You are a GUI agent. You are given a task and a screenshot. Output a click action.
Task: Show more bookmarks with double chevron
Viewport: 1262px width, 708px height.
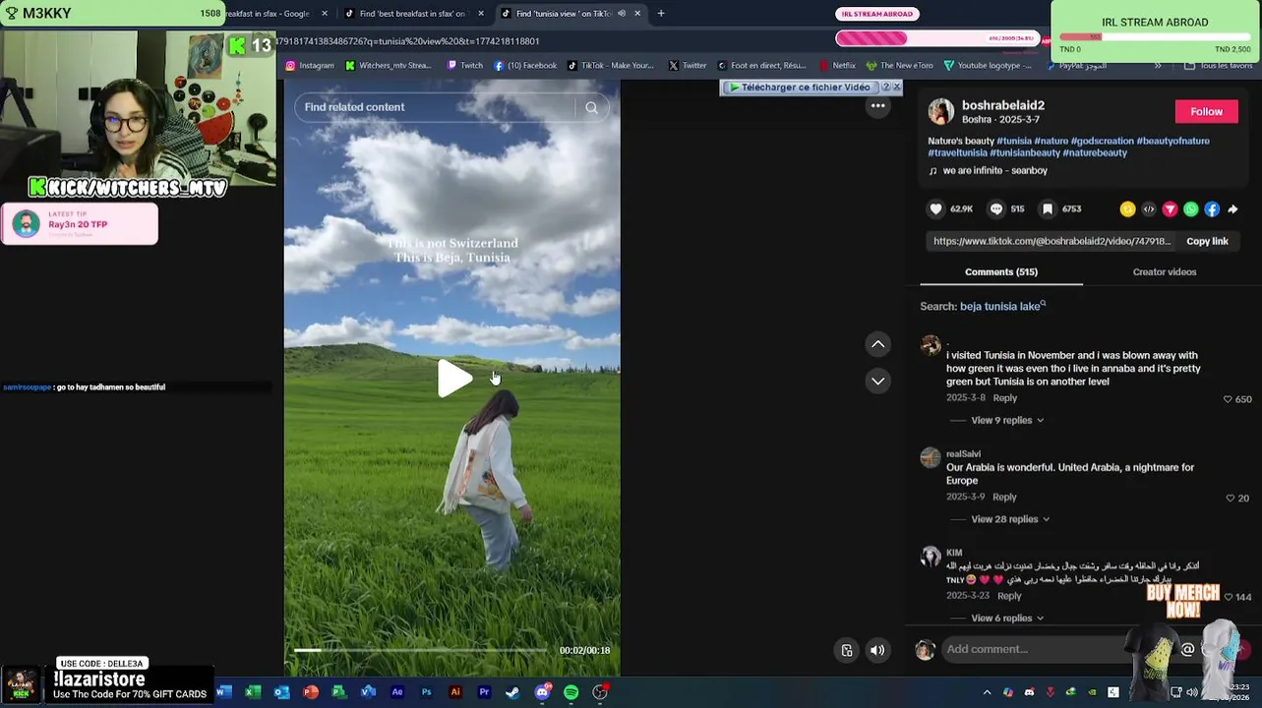coord(1158,66)
